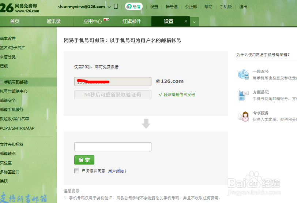Open 信纸 in the sidebar

click(4, 66)
